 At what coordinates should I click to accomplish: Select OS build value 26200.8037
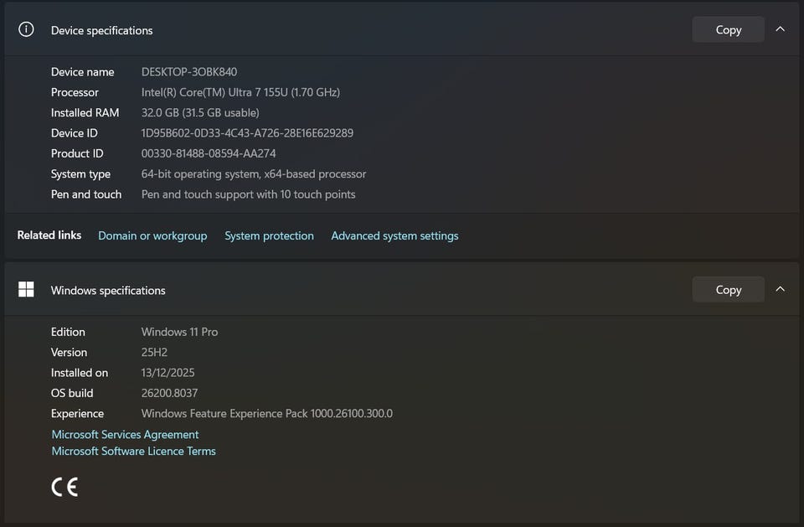coord(169,393)
